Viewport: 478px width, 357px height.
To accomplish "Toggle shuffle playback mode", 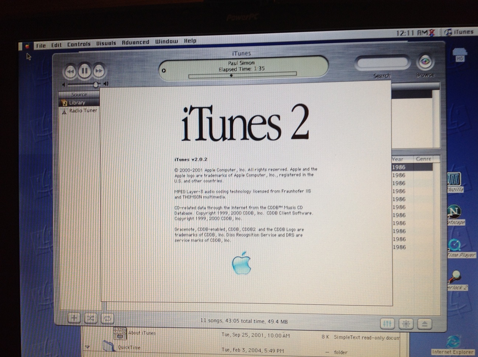I will [x=91, y=318].
